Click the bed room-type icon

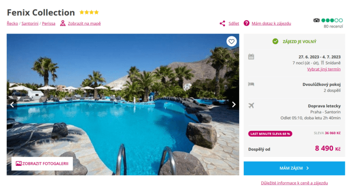(251, 84)
